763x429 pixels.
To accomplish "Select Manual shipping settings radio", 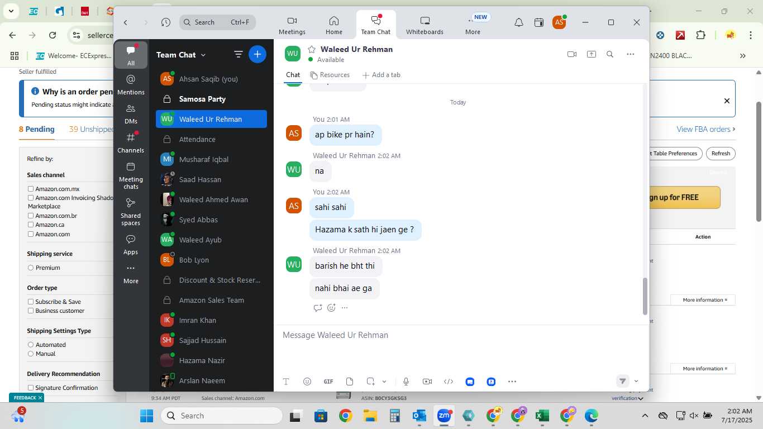I will click(x=31, y=354).
